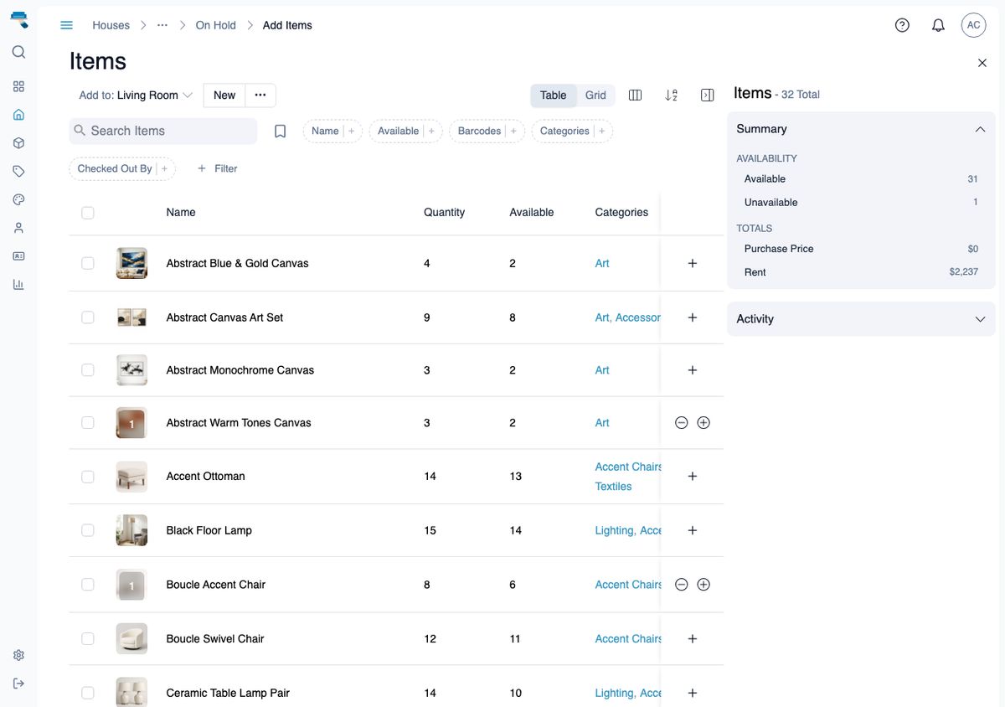The width and height of the screenshot is (1005, 707).
Task: Open the help question mark icon
Action: click(x=902, y=25)
